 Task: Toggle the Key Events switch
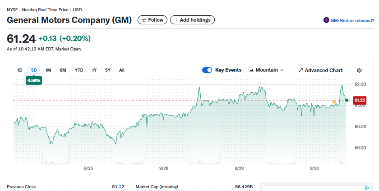tap(207, 70)
